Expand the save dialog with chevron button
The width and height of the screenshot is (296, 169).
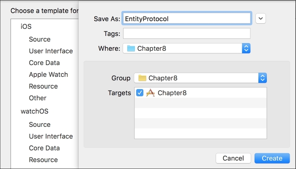click(x=261, y=19)
